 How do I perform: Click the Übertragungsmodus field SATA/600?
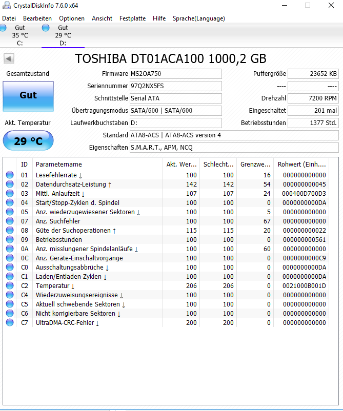(x=176, y=111)
